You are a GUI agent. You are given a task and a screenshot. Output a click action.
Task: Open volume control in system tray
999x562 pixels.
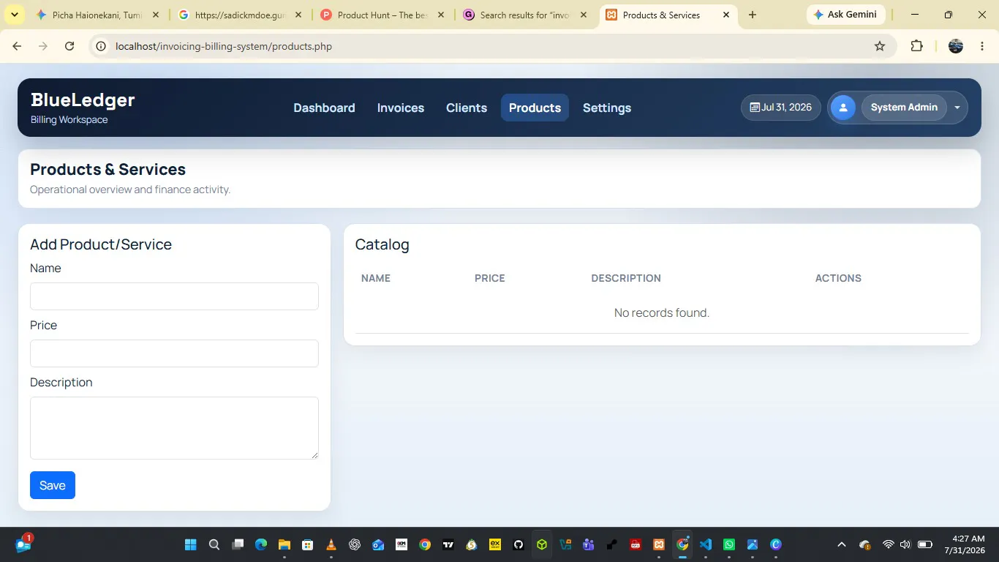905,544
